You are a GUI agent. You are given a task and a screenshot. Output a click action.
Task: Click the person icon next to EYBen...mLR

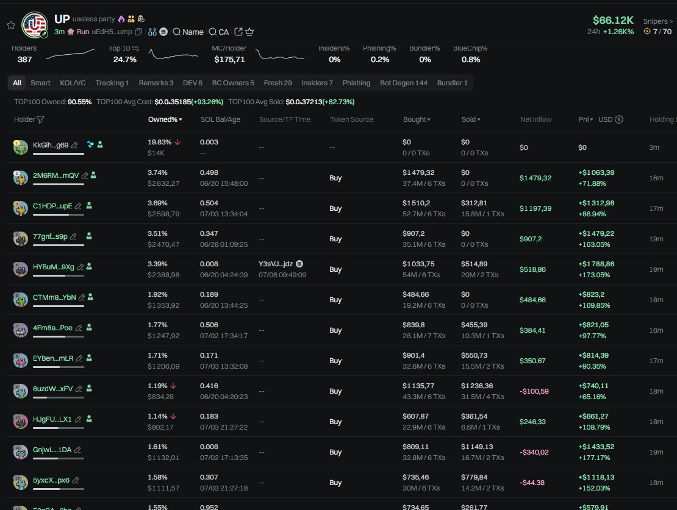[x=89, y=358]
